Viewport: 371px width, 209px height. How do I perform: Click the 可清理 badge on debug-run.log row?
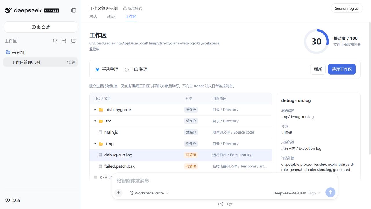click(x=191, y=155)
